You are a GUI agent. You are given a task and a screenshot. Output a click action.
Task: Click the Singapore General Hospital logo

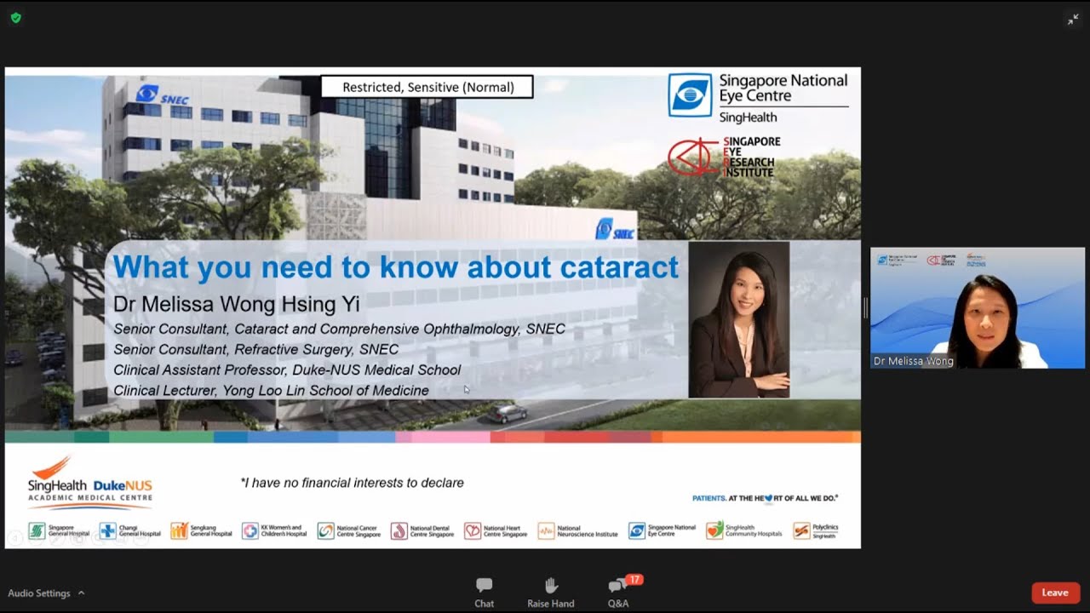point(59,531)
